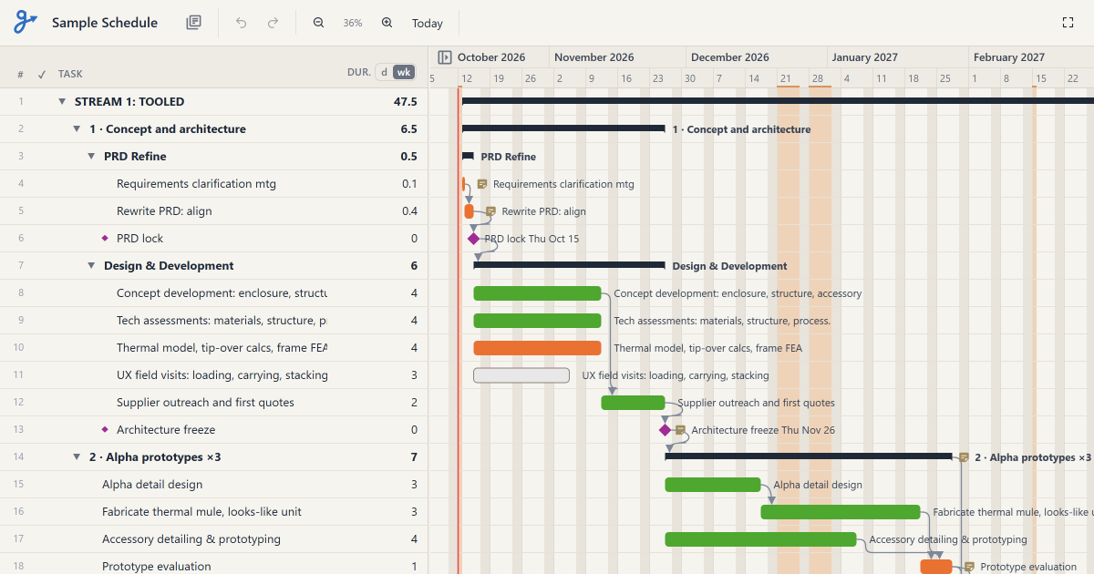Select the Architecture freeze diamond in chart
This screenshot has width=1094, height=574.
[x=665, y=430]
